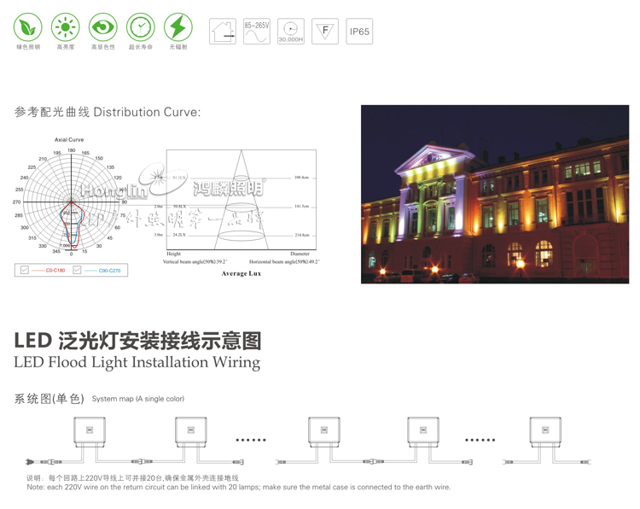Click the IP65 rating badge

[x=359, y=32]
